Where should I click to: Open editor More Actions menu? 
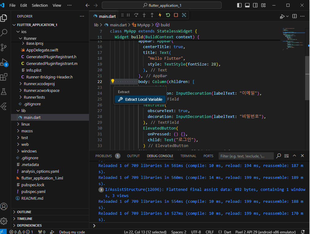click(x=302, y=16)
